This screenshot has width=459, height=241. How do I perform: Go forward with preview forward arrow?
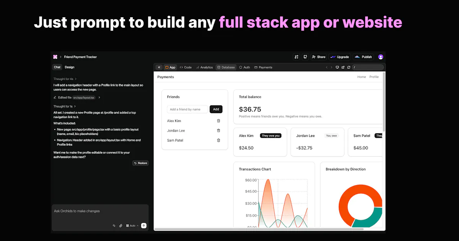[x=331, y=67]
